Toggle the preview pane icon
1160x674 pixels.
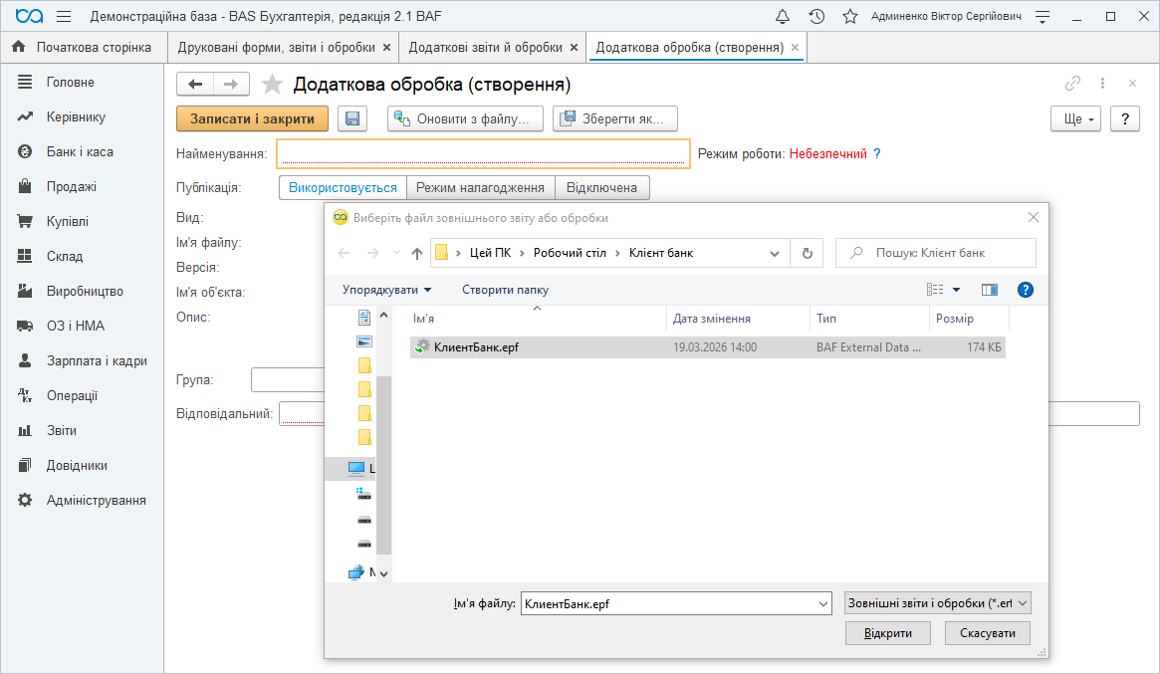[989, 290]
